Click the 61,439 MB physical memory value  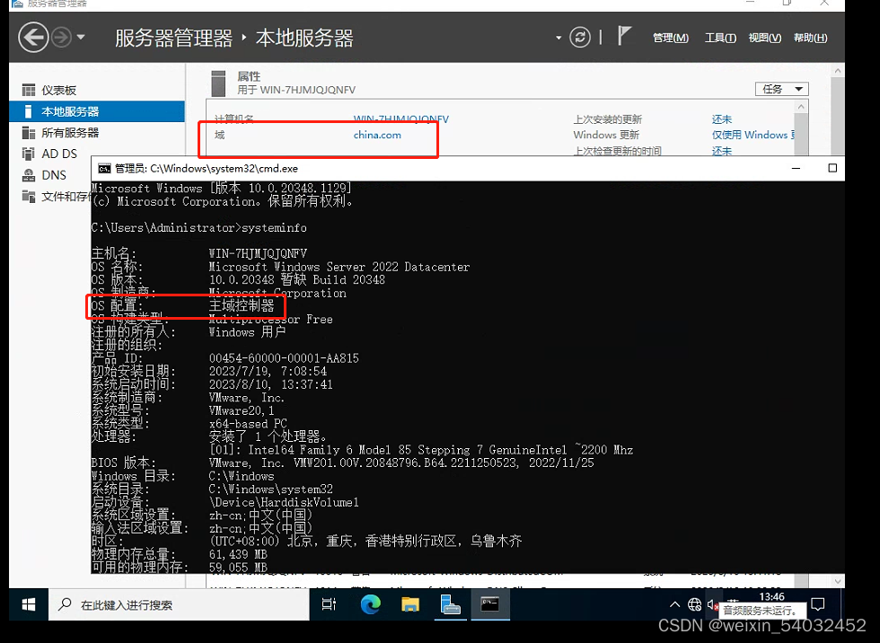[238, 554]
